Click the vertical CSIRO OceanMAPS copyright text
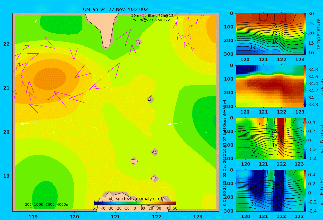This screenshot has height=220, width=323. click(224, 153)
